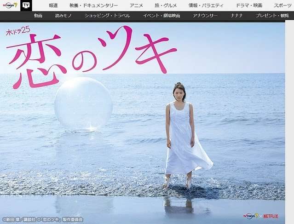Open イベント・劇場映画 link
294x224 pixels.
pyautogui.click(x=161, y=16)
